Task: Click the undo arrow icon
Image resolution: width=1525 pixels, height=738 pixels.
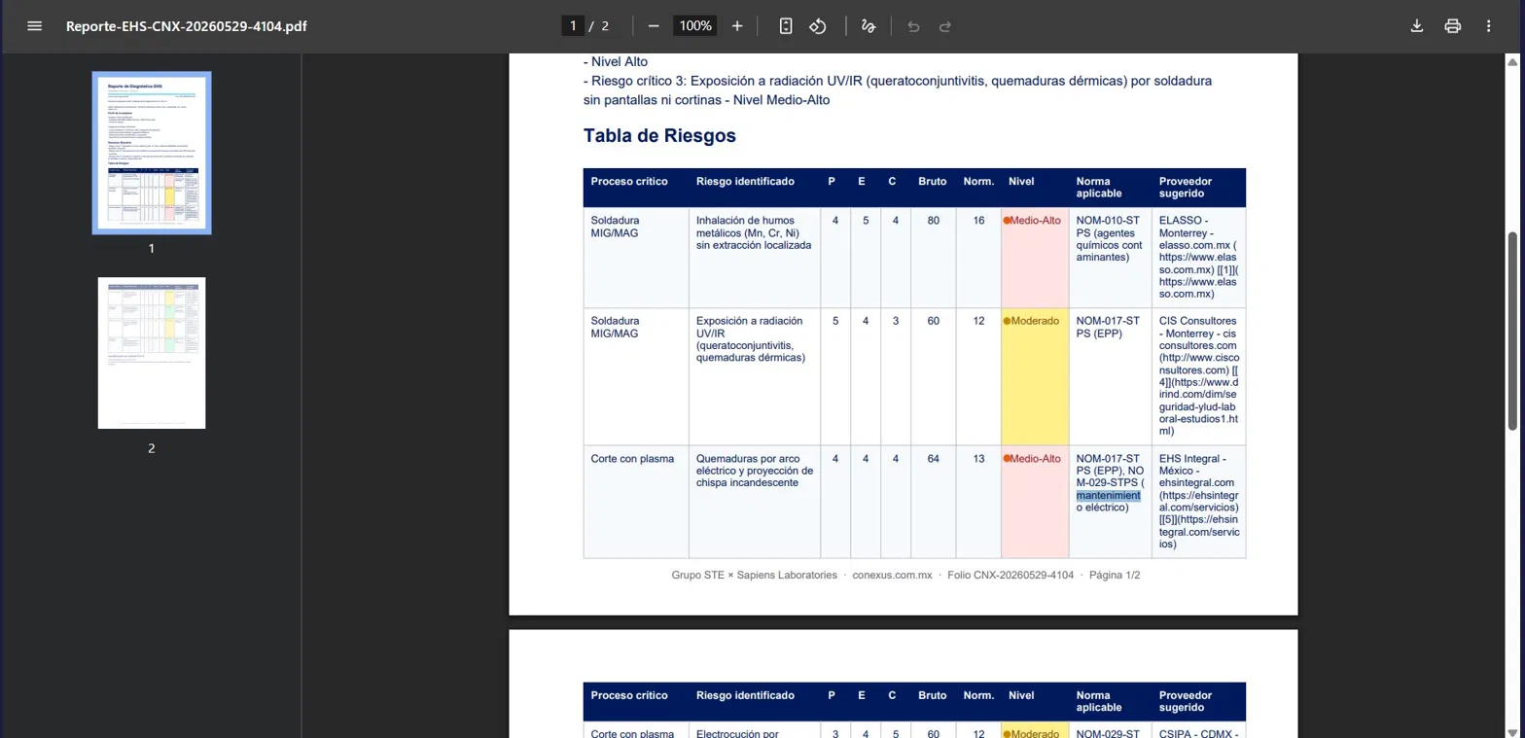Action: tap(913, 26)
